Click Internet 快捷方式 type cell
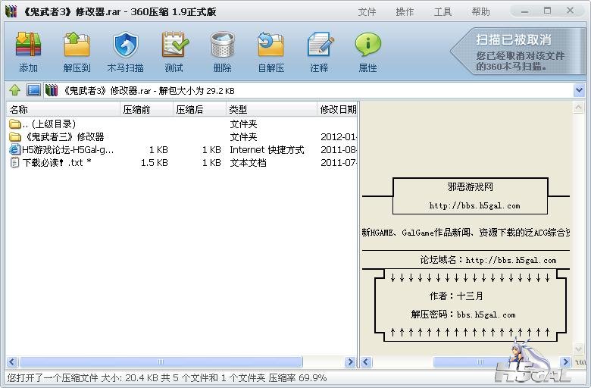 267,150
